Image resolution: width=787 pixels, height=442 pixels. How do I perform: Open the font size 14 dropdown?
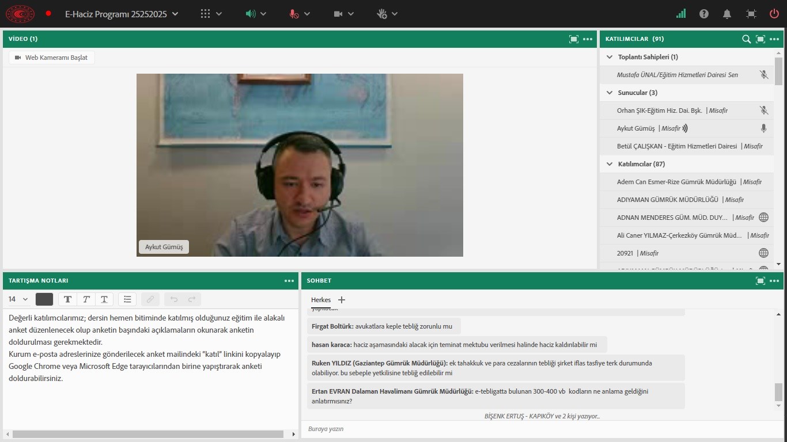pos(18,299)
